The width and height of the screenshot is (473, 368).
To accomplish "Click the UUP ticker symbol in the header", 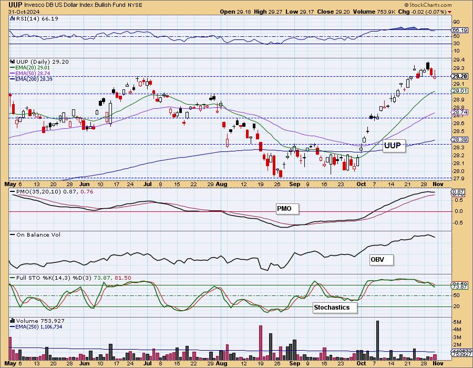I will pos(15,5).
